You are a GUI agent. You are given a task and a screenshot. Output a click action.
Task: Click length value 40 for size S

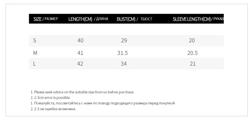tap(80, 40)
